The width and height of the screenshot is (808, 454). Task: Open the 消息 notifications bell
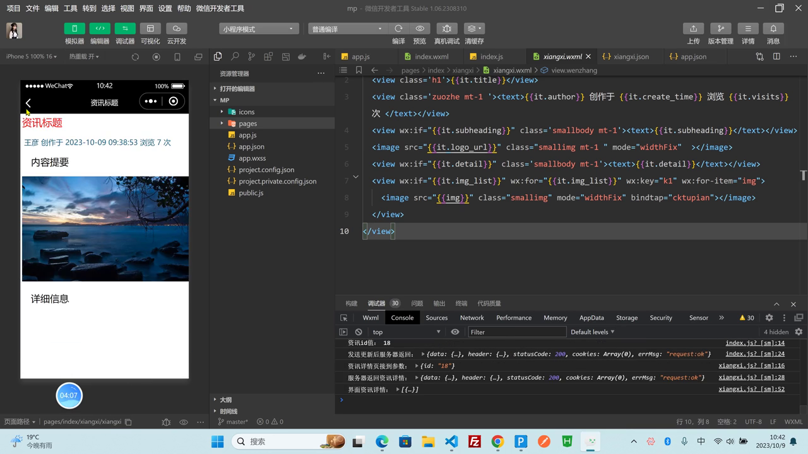click(773, 28)
